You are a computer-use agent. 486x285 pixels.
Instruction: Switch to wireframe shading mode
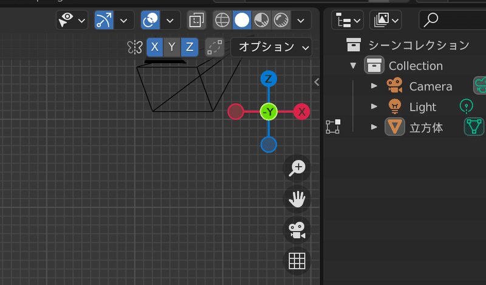[222, 20]
